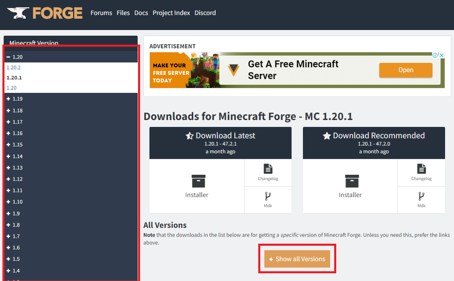Open the Recommended Installer download icon

pyautogui.click(x=352, y=181)
